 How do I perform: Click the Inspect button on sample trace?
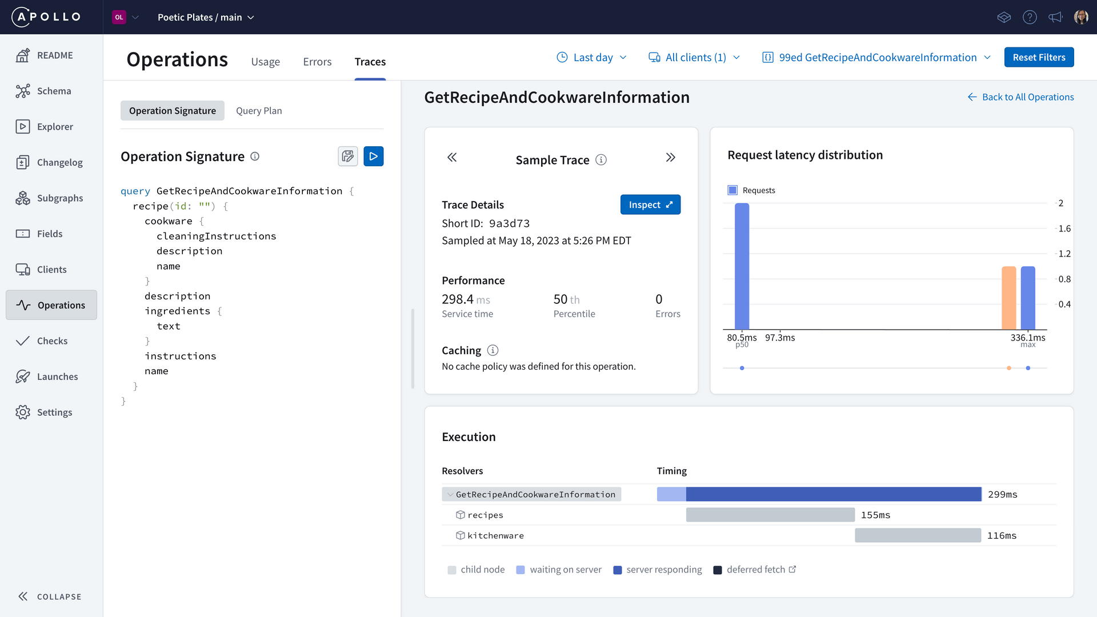(648, 204)
